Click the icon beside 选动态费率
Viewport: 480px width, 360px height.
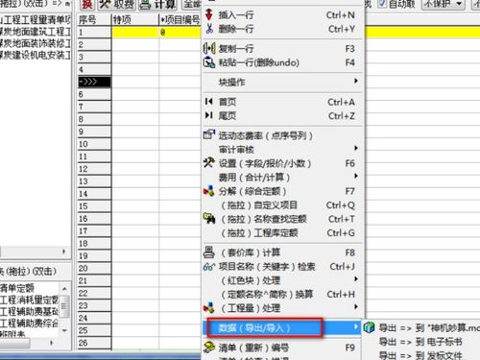coord(209,134)
